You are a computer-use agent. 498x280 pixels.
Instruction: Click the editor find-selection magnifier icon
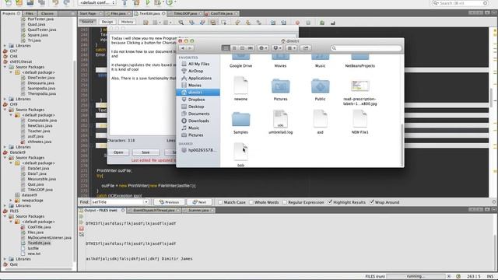tap(181, 23)
